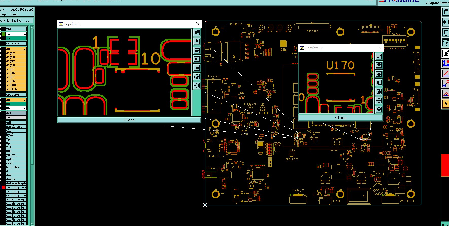The image size is (449, 226).
Task: Toggle the display checkbox for layer ts
Action: (1, 38)
